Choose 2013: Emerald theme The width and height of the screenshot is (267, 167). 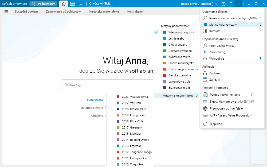point(130,146)
